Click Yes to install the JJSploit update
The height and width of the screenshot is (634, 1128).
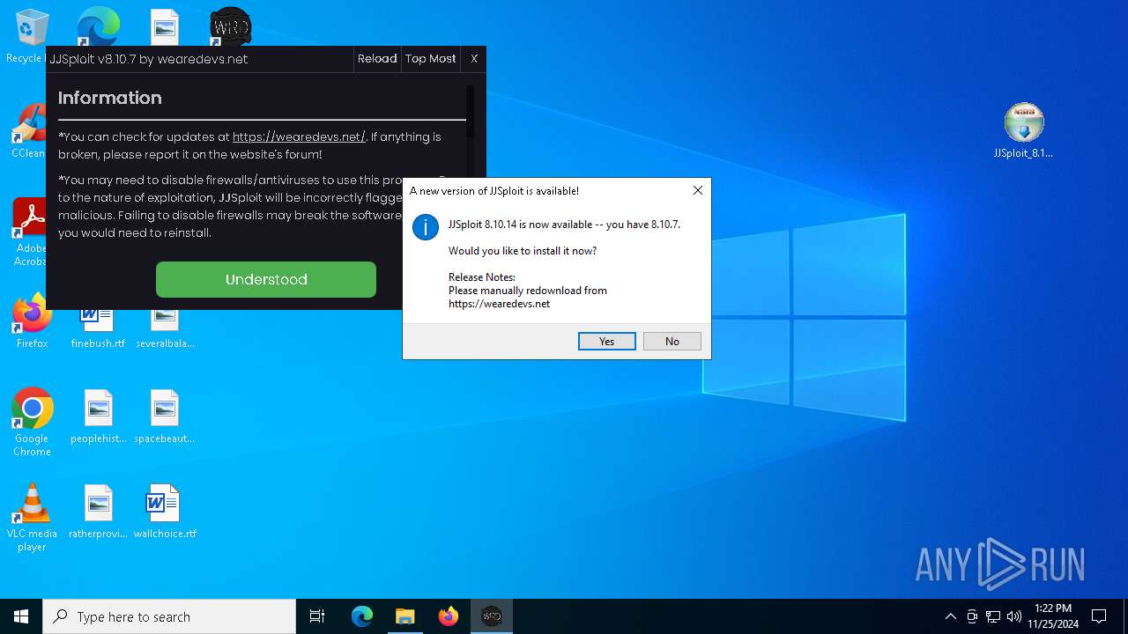607,341
